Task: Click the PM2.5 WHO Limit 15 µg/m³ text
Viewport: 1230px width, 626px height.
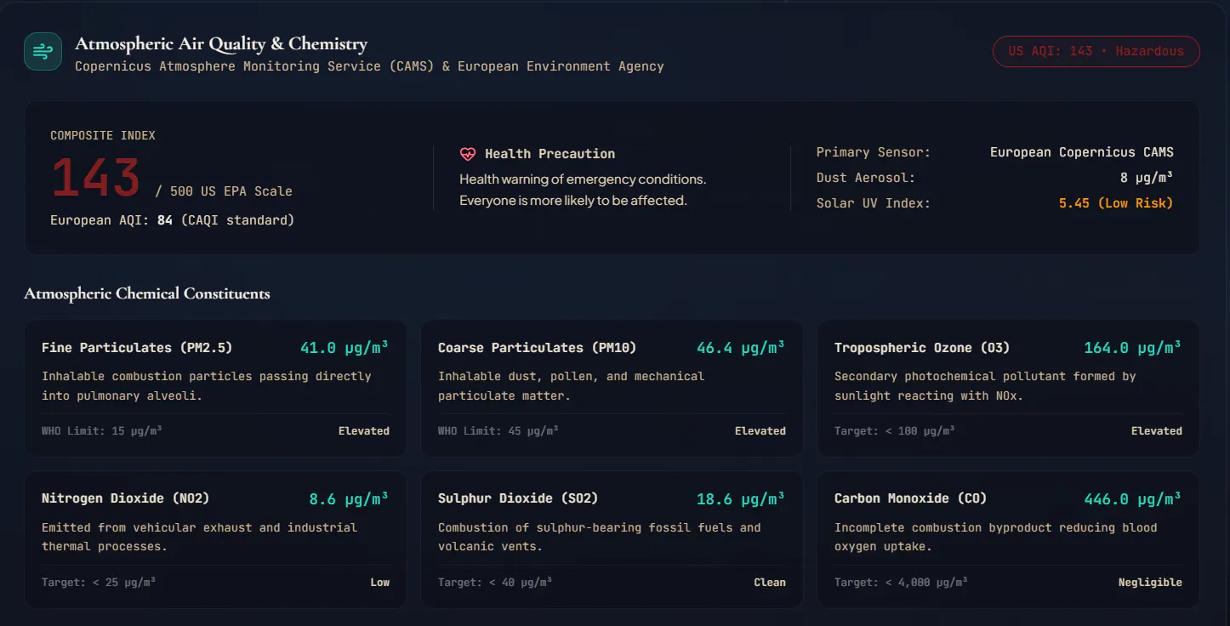Action: pos(102,431)
